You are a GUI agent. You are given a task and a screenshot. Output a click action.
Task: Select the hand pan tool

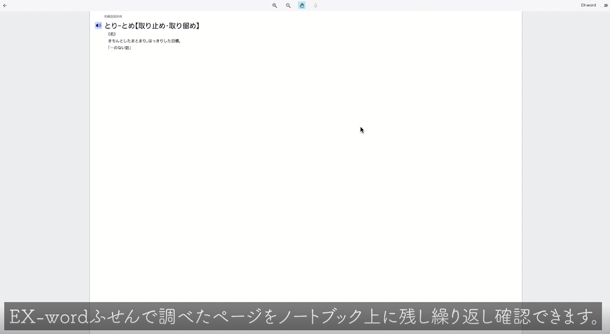[x=302, y=5]
